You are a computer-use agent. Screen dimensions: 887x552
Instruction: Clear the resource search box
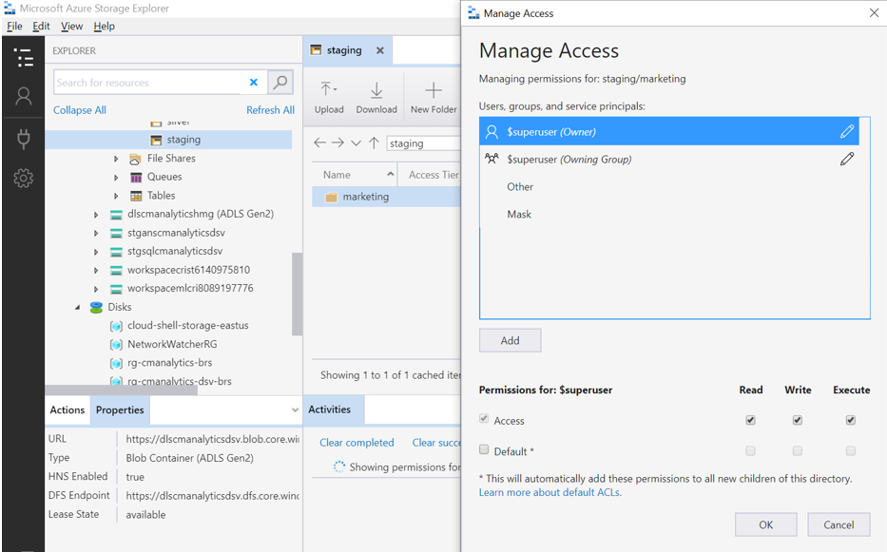click(254, 83)
